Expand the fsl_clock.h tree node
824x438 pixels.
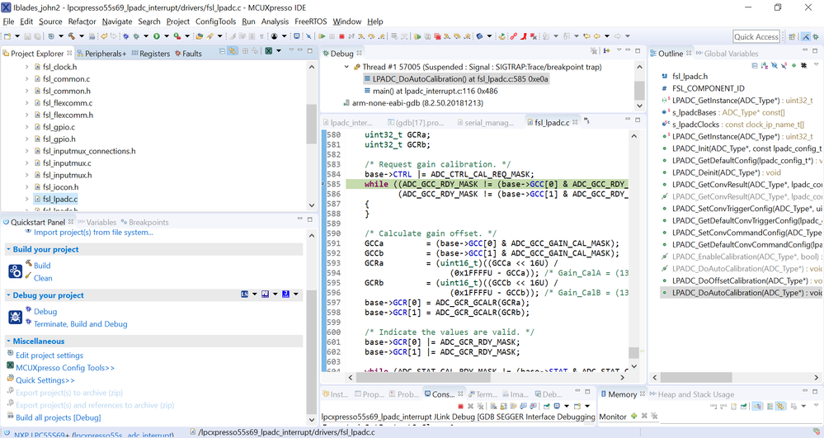pos(26,67)
